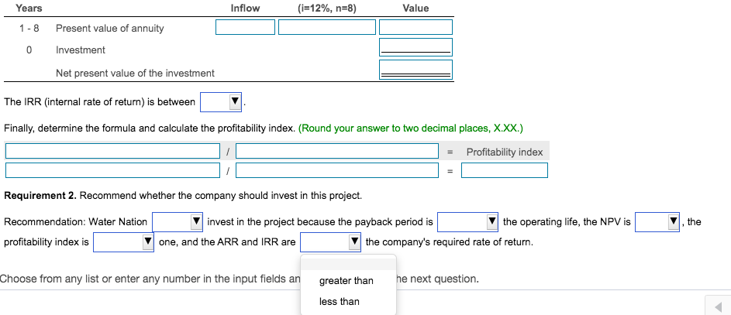The height and width of the screenshot is (315, 731).
Task: Click the 'Present value of annuity' row label
Action: pos(110,29)
